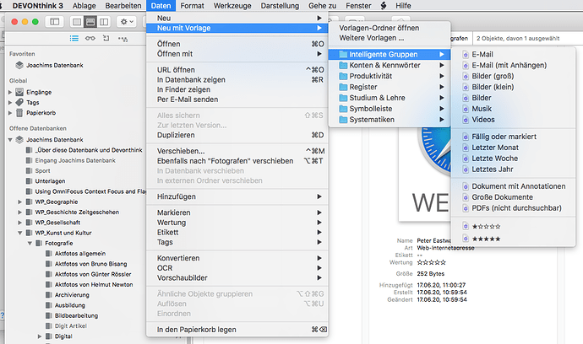The image size is (583, 344).
Task: Click the glasses reading list icon
Action: (90, 38)
